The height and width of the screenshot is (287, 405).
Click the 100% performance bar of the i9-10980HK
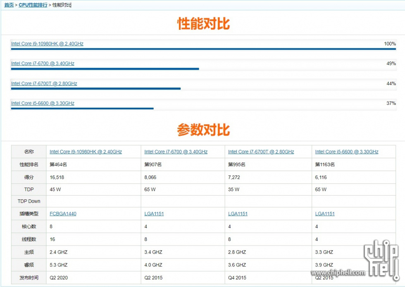click(203, 49)
